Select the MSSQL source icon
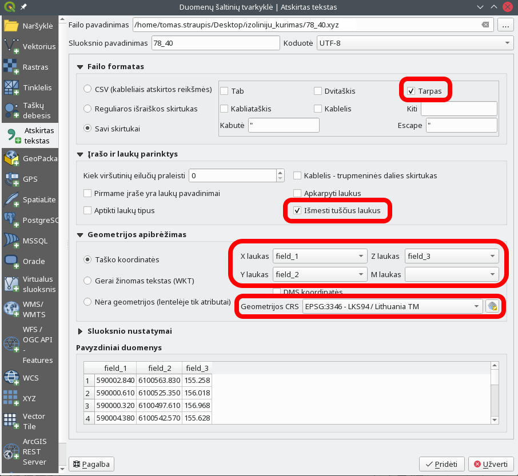The image size is (518, 476). (x=11, y=241)
